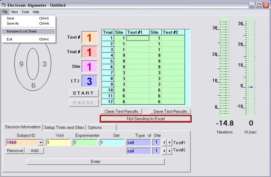This screenshot has height=177, width=271.
Task: Click the Test#1 Site number field
Action: coord(157,142)
